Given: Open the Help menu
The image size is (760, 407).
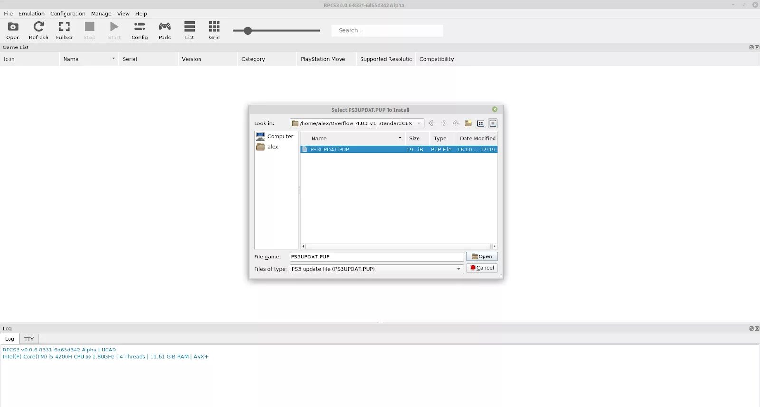Looking at the screenshot, I should (141, 14).
